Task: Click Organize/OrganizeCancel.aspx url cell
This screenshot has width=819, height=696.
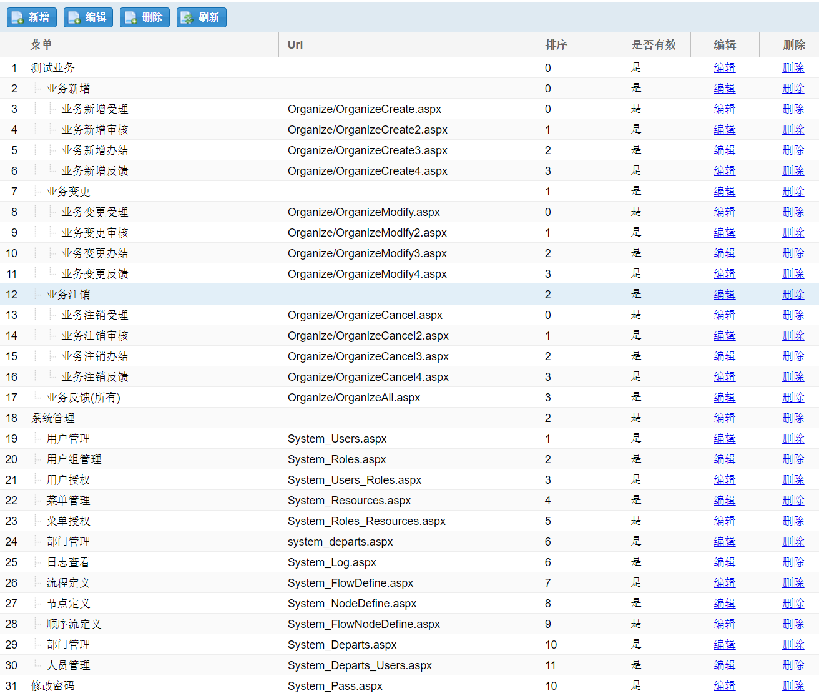Action: 365,315
